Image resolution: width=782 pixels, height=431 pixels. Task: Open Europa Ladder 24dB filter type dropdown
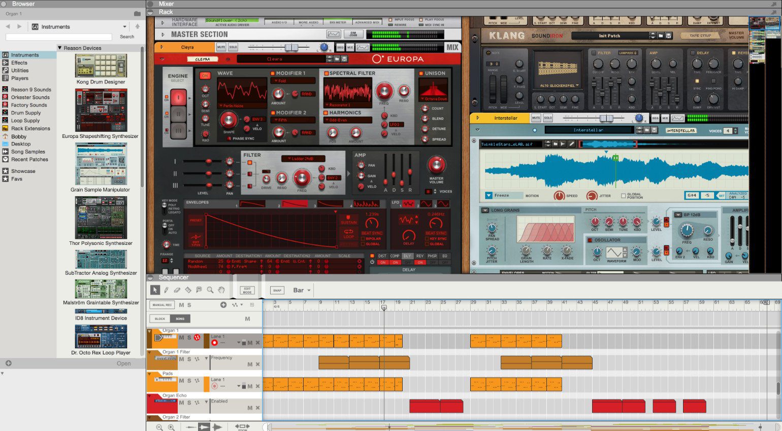[303, 159]
